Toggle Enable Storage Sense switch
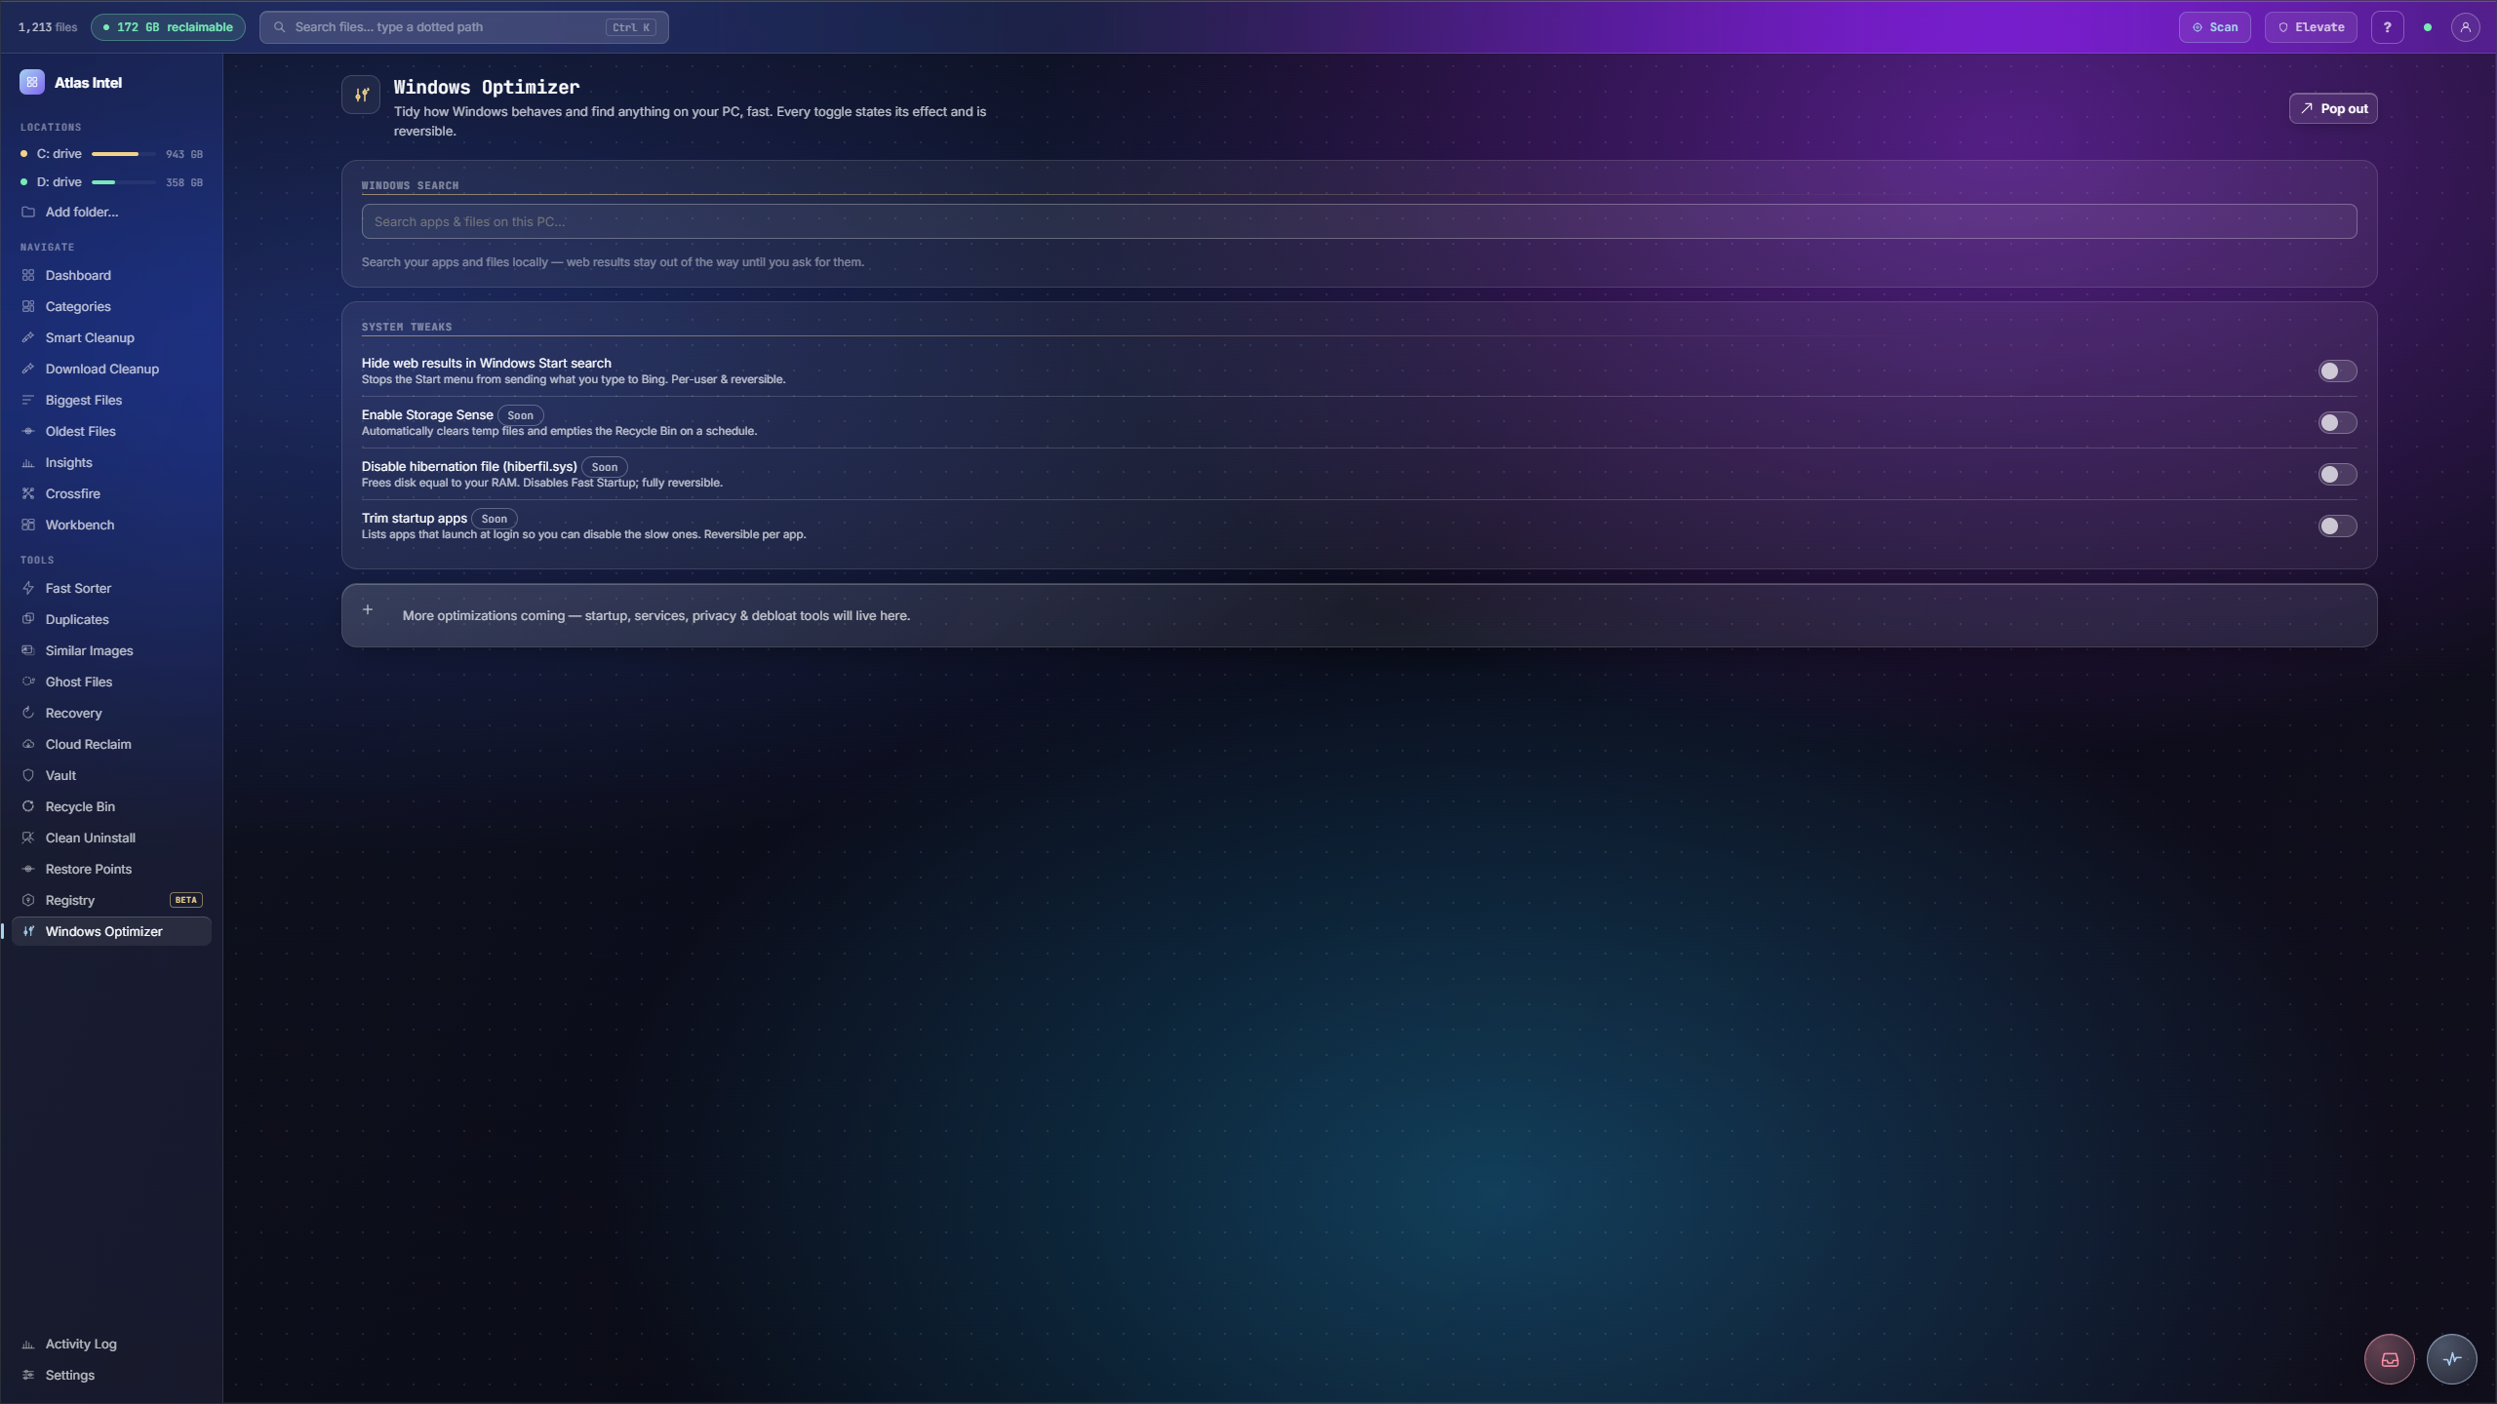 [x=2337, y=423]
